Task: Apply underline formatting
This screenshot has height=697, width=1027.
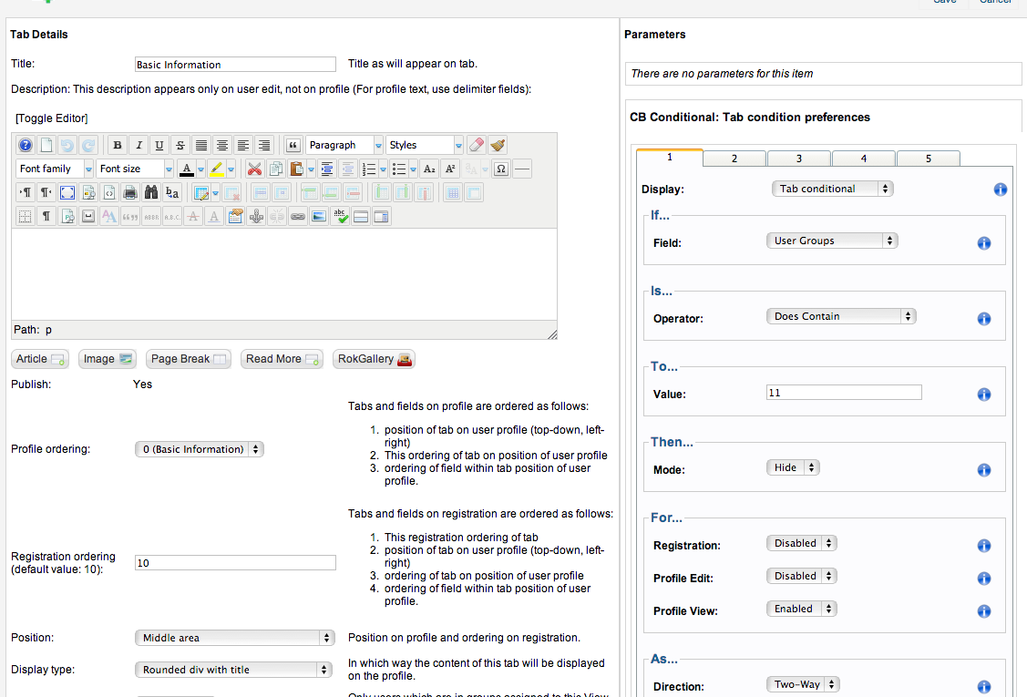Action: click(x=159, y=145)
